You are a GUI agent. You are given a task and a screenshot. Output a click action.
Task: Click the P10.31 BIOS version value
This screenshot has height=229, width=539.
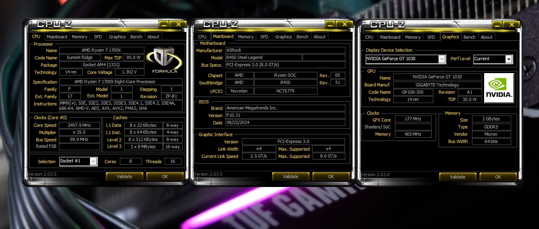coord(285,116)
